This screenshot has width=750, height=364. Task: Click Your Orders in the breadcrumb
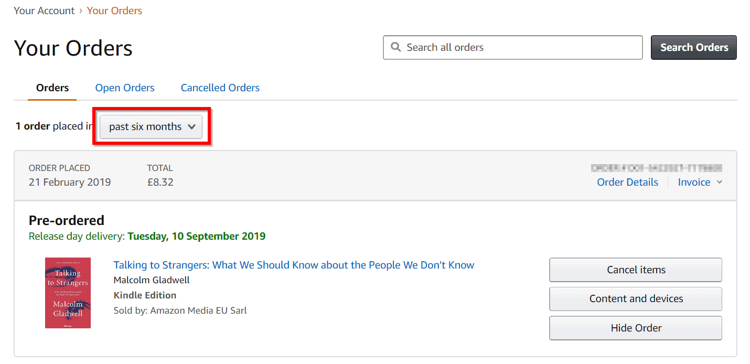click(x=114, y=10)
